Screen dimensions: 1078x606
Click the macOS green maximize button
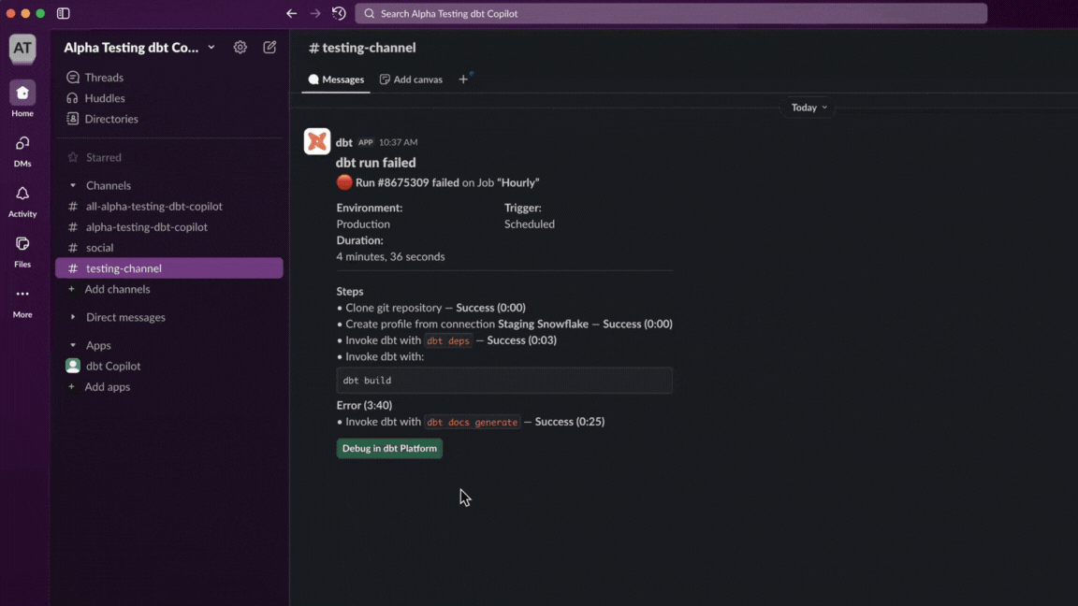(x=40, y=13)
